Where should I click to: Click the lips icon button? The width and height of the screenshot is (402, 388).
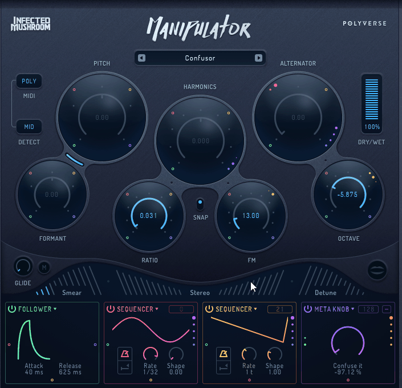click(377, 269)
